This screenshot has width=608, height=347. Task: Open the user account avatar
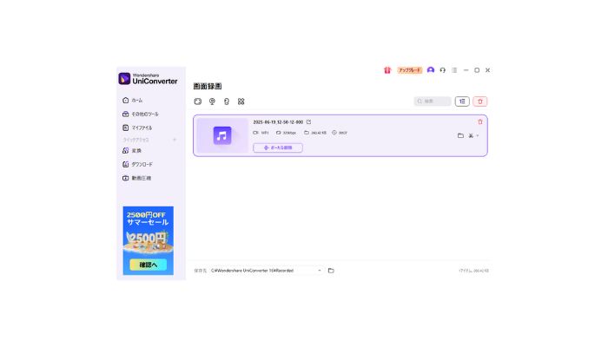(x=431, y=70)
